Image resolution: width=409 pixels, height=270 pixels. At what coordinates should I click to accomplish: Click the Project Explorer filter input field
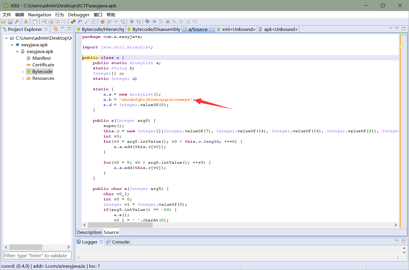(x=37, y=255)
